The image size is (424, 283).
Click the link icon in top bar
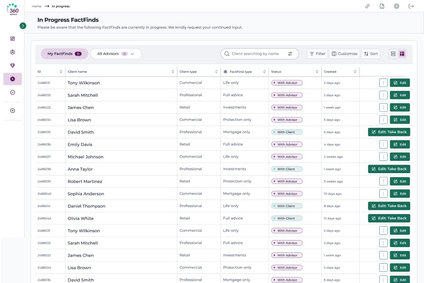pyautogui.click(x=367, y=6)
